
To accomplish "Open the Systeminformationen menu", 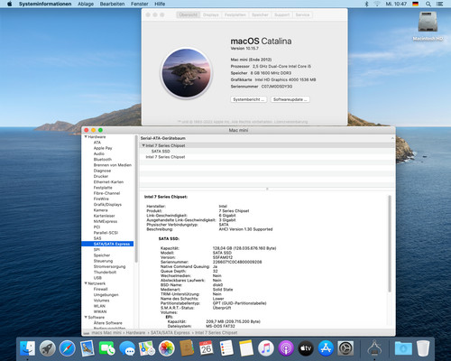I will click(45, 4).
